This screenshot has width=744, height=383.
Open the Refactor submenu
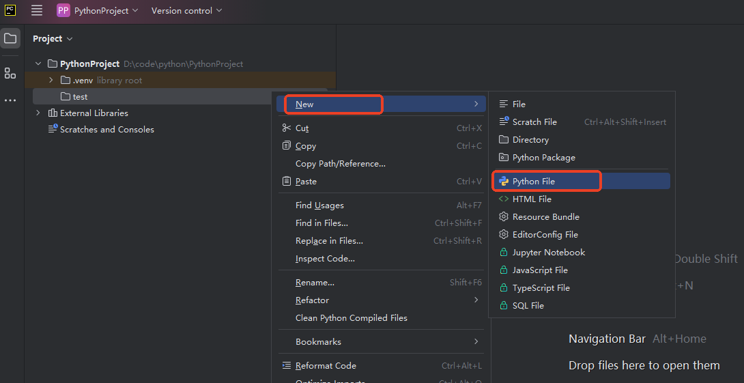[x=312, y=300]
